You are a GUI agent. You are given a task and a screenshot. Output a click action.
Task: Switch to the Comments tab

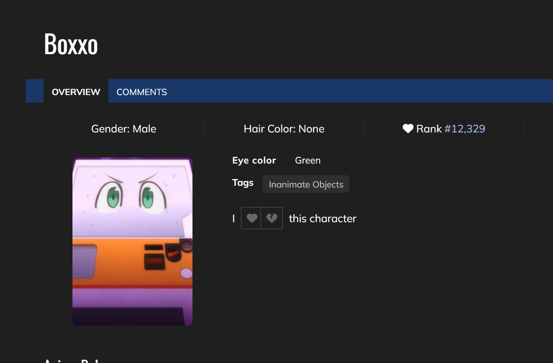pyautogui.click(x=142, y=92)
